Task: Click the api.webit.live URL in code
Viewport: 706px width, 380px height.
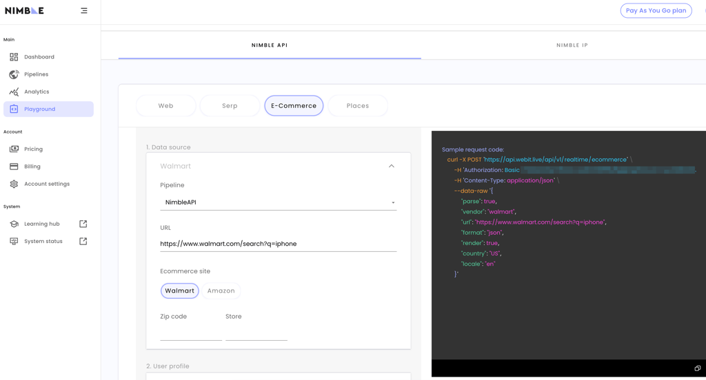Action: click(555, 160)
